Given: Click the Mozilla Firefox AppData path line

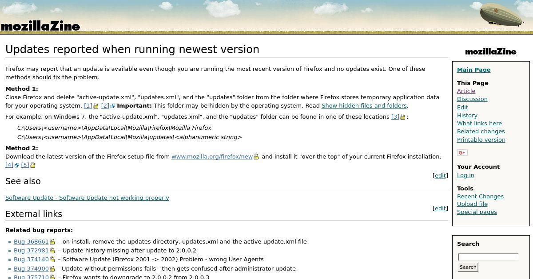Looking at the screenshot, I should [114, 128].
